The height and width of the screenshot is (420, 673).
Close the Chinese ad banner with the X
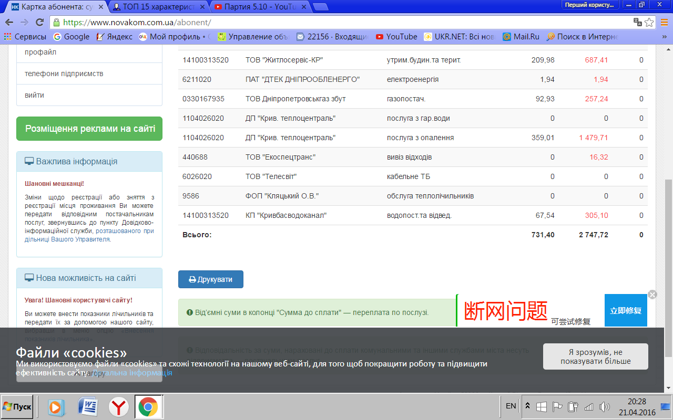point(652,295)
